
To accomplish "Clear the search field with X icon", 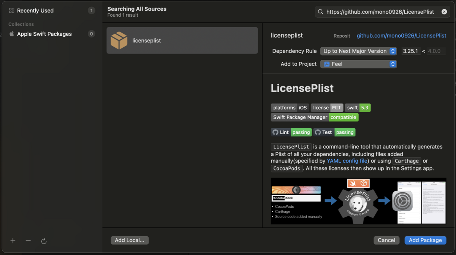I will (444, 12).
